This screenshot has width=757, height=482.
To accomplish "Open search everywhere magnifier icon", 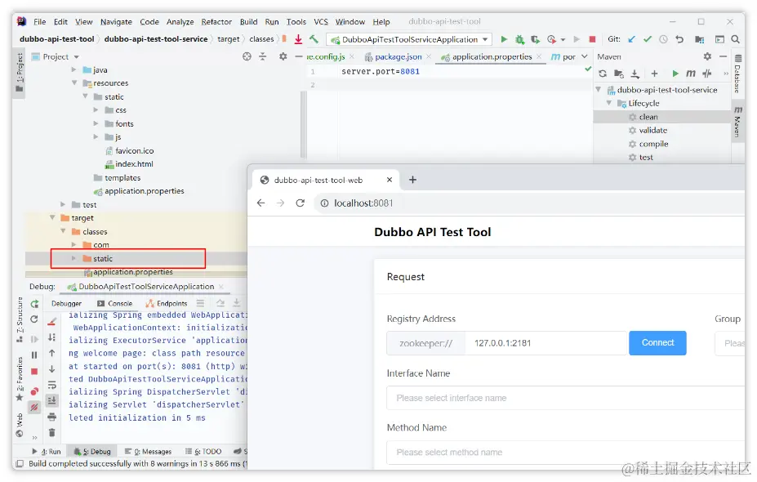I will coord(735,39).
